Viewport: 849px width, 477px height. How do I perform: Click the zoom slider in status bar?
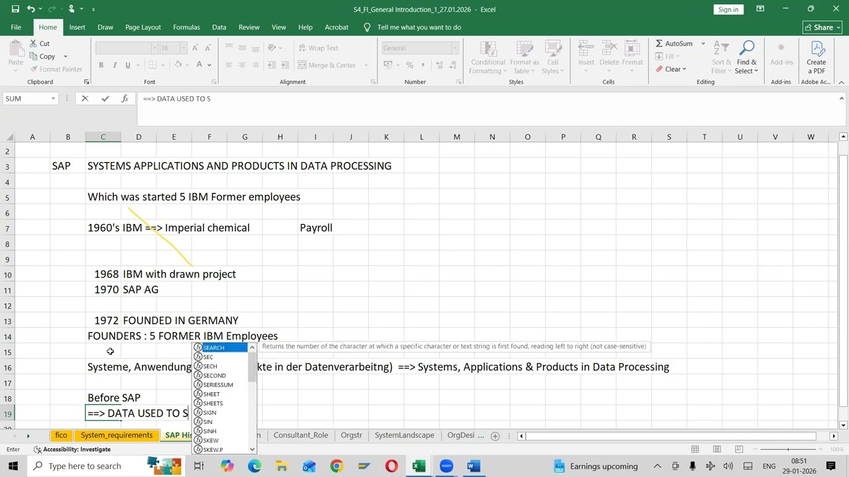tap(789, 449)
